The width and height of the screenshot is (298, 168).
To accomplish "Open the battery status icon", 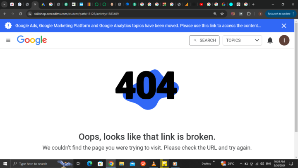I will click(246, 163).
